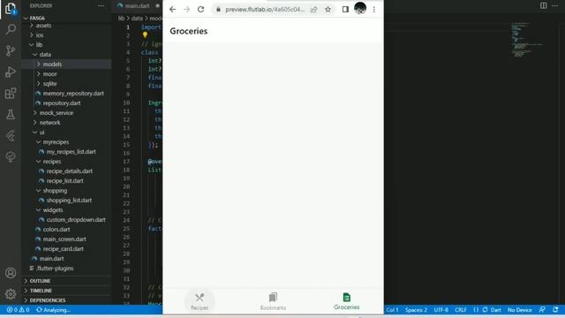Open the browser three-dot menu
Image resolution: width=565 pixels, height=318 pixels.
tap(374, 10)
